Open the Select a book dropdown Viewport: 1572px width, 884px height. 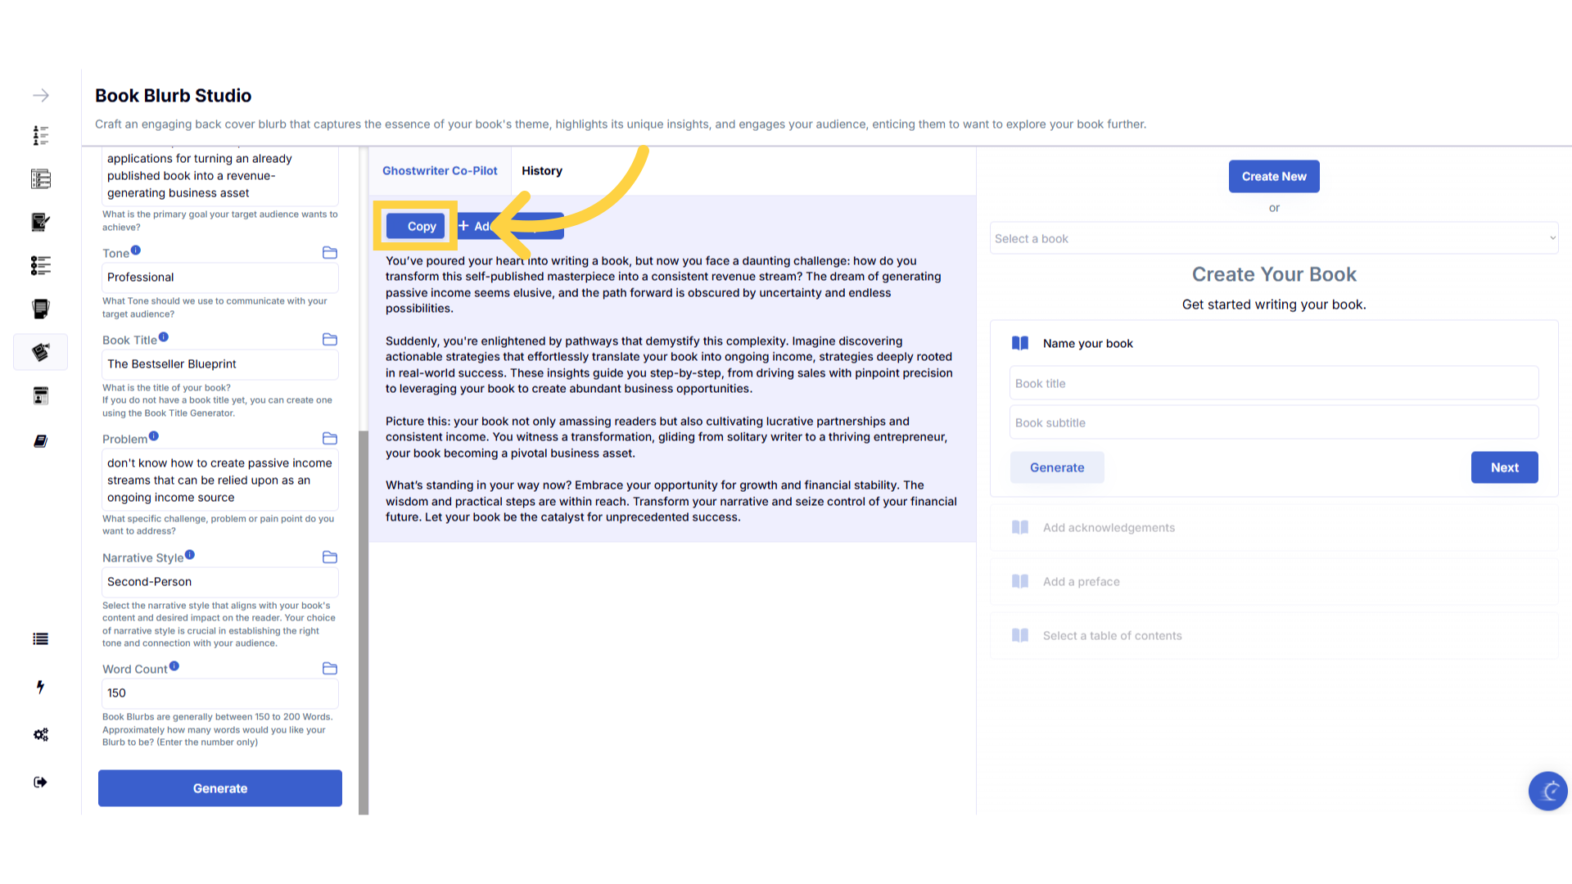tap(1273, 238)
